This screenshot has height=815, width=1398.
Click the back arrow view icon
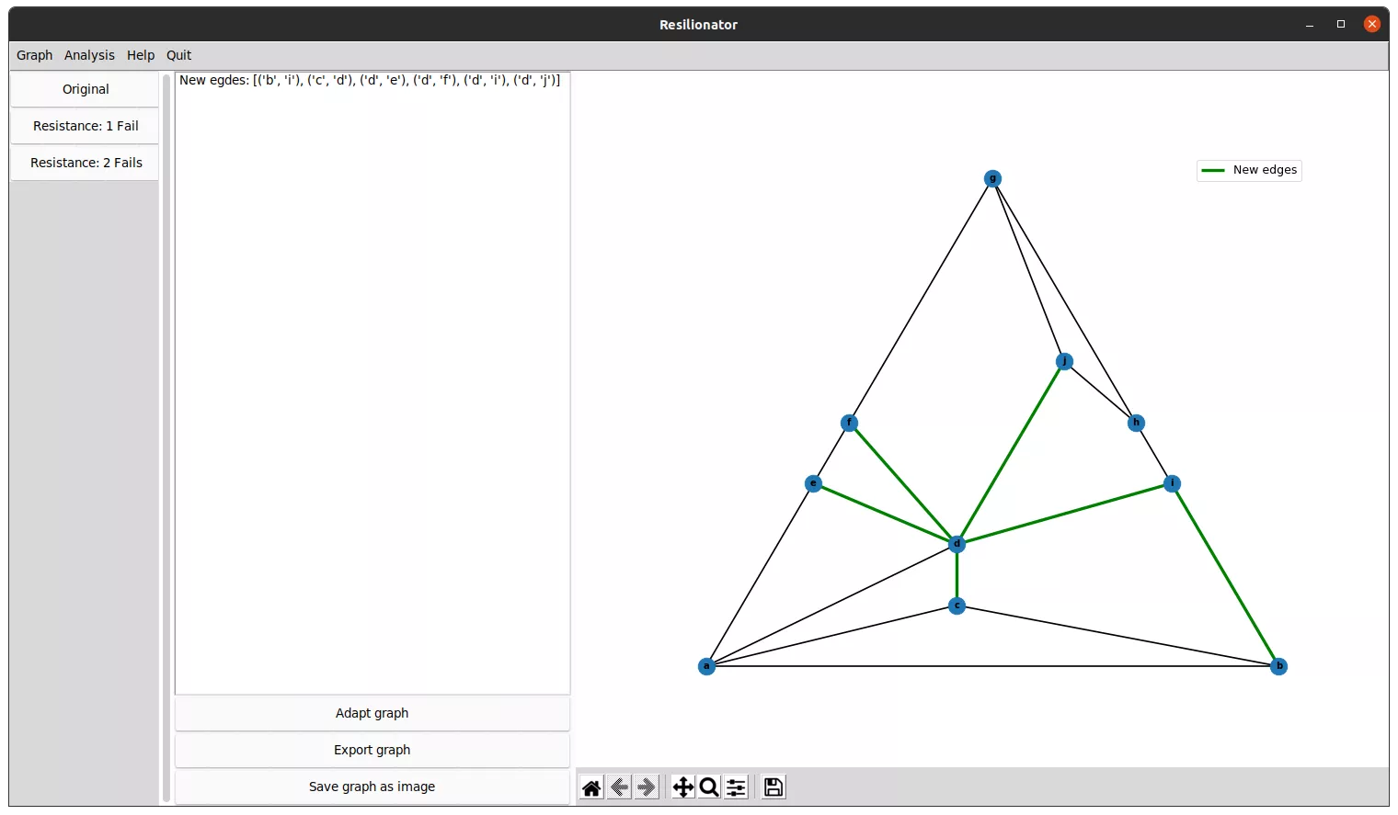coord(619,787)
